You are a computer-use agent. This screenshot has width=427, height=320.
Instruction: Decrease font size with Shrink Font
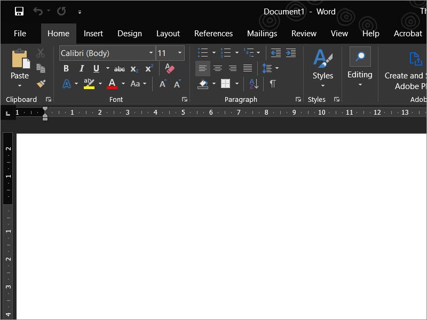tap(177, 84)
